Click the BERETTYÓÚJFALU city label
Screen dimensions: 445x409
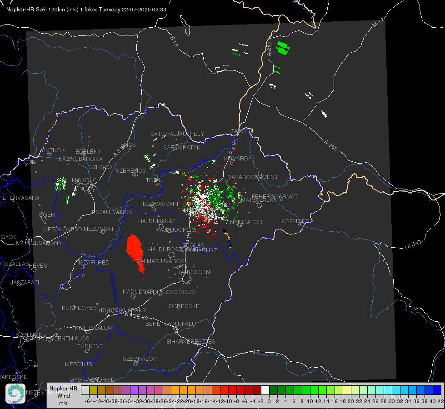click(170, 324)
